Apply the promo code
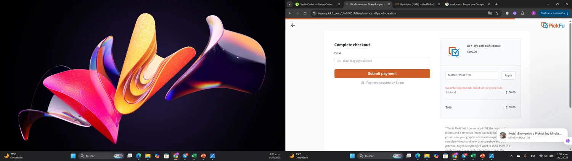 [508, 75]
